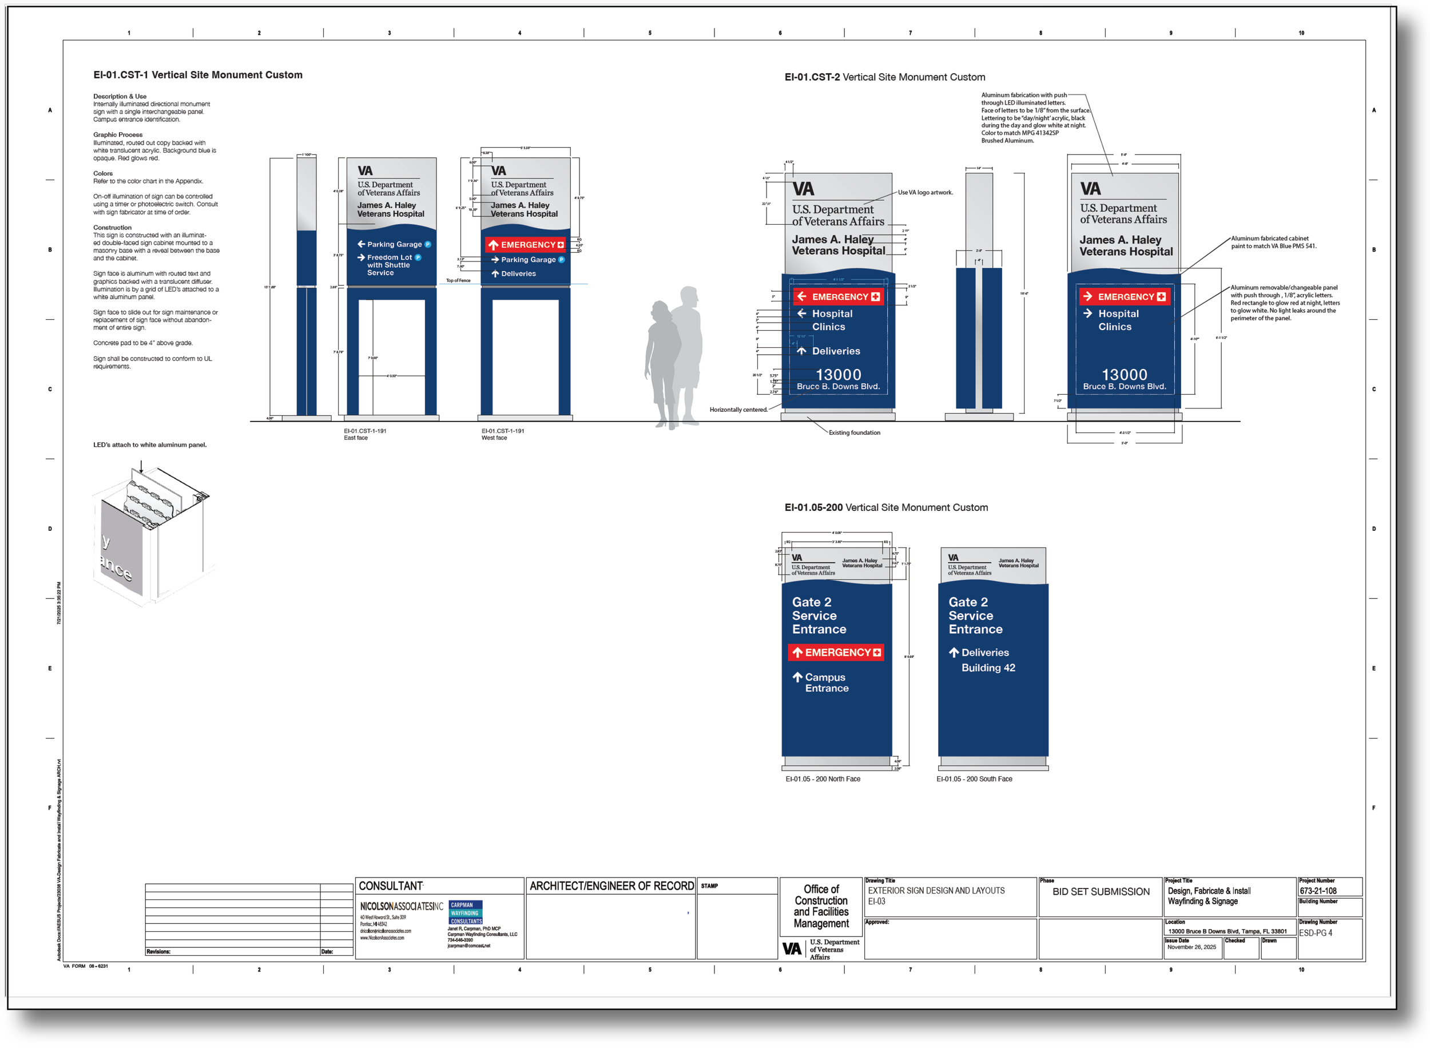Click the 'EI-01.CST-1-191 East face' caption
Image resolution: width=1430 pixels, height=1048 pixels.
click(366, 435)
